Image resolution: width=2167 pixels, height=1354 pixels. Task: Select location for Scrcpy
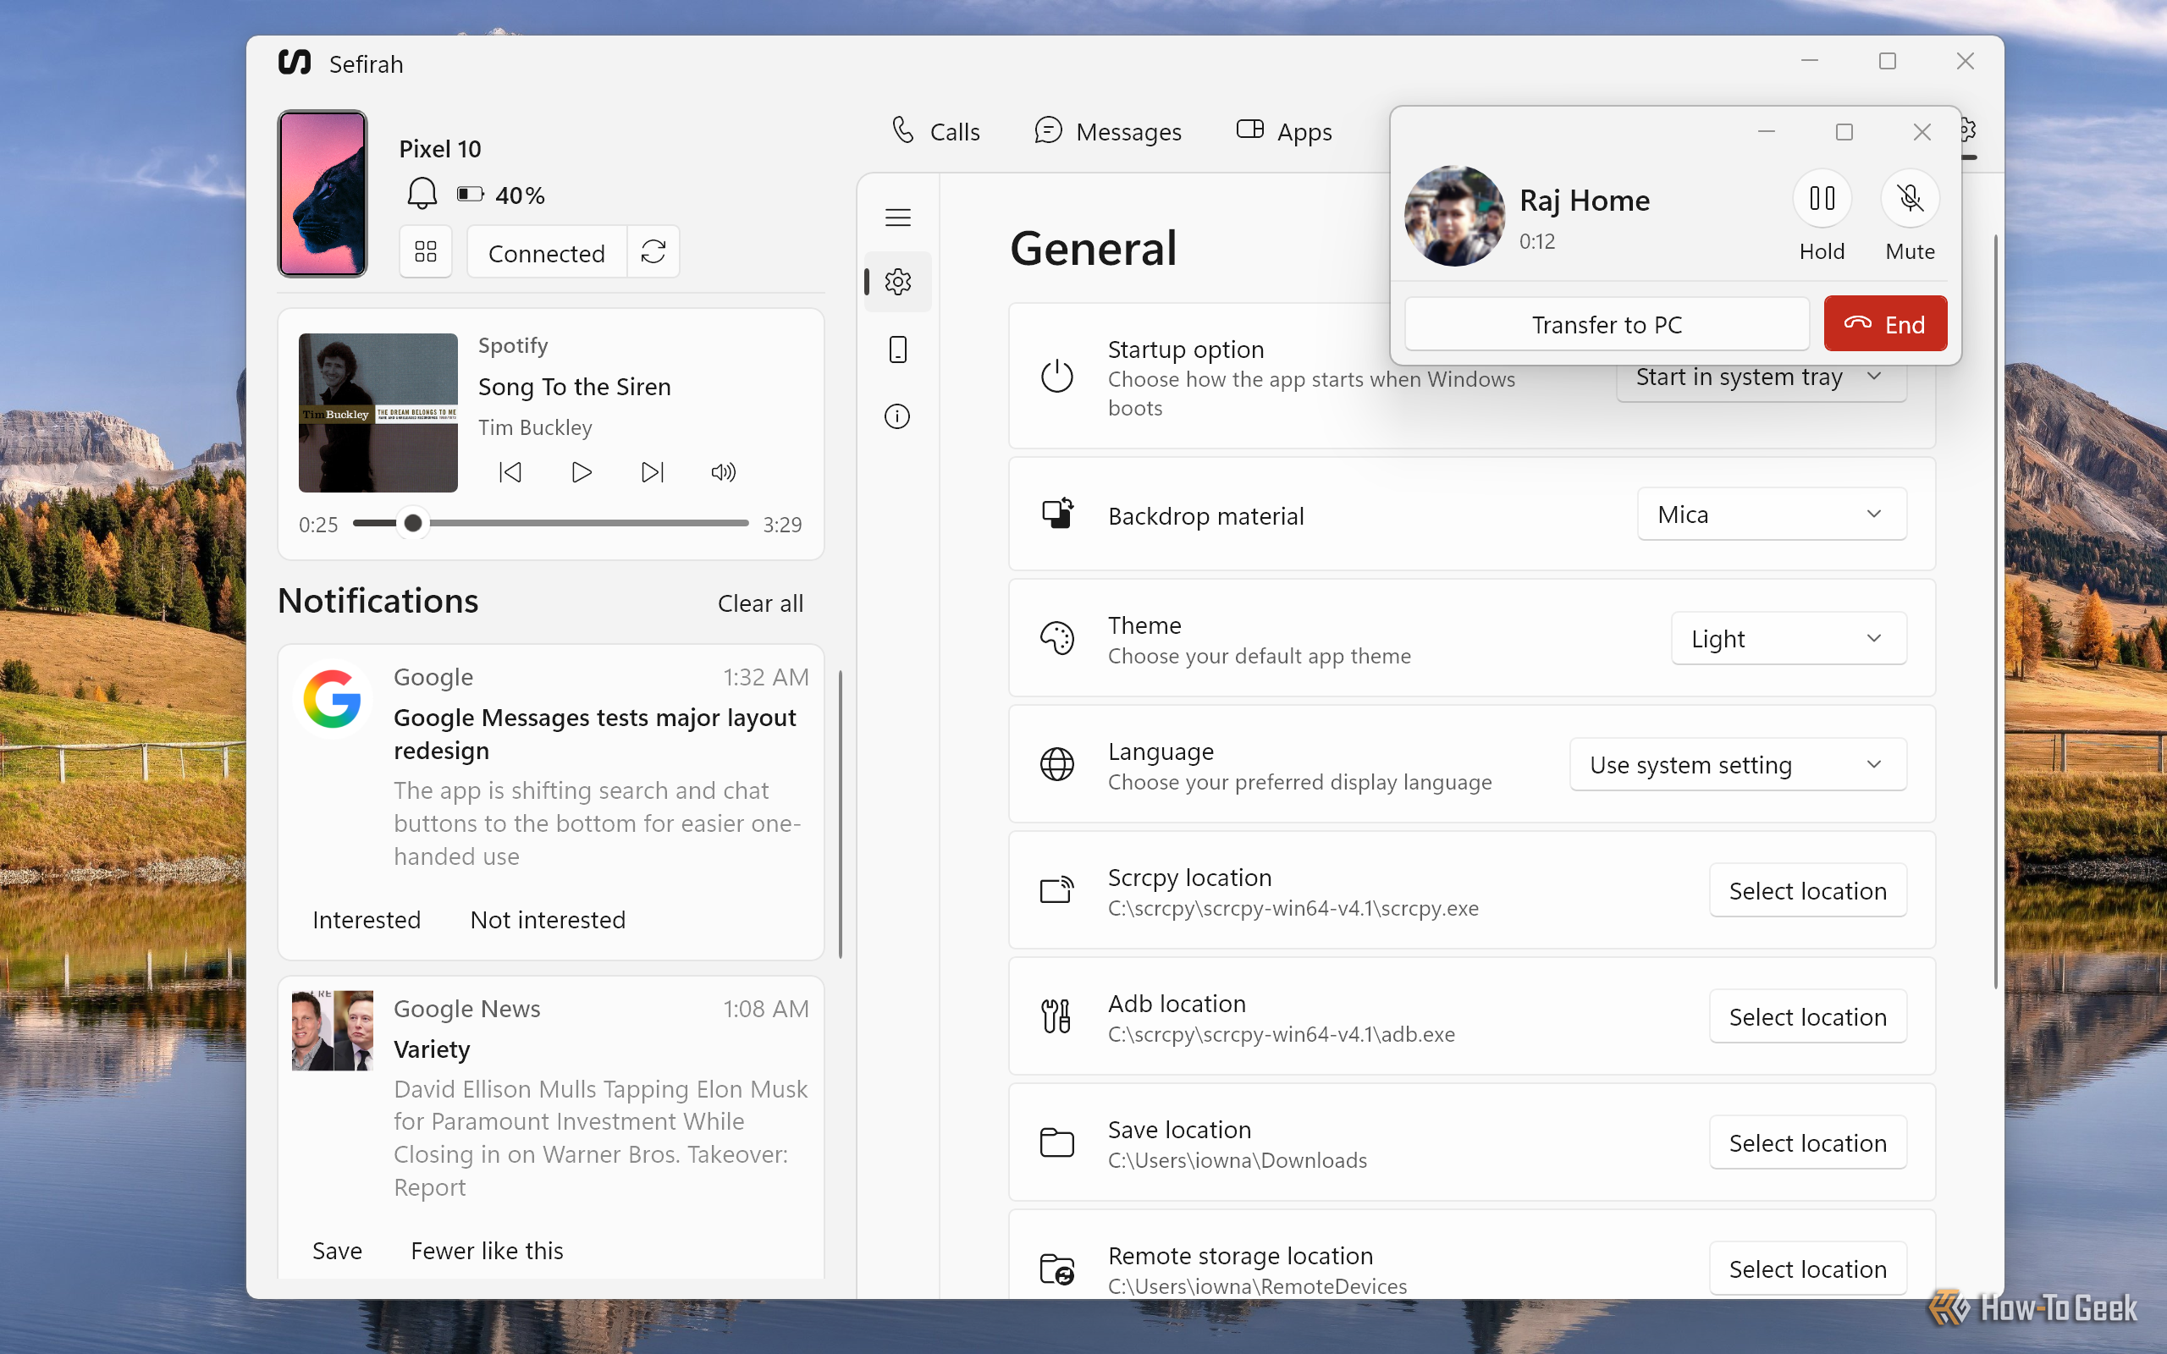click(x=1807, y=891)
